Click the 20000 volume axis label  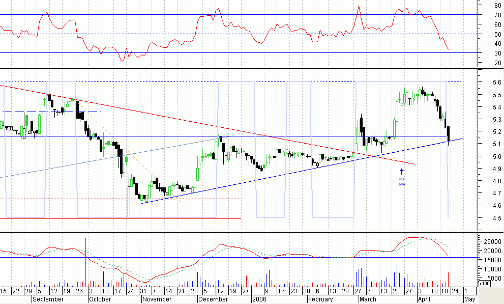pyautogui.click(x=493, y=251)
